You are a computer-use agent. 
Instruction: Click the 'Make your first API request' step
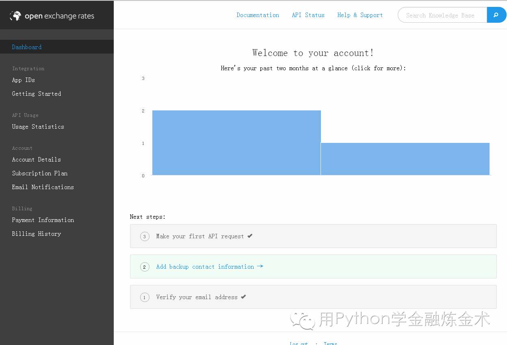point(313,236)
